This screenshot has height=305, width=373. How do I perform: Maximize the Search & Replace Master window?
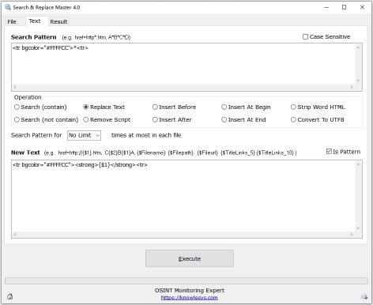(x=344, y=7)
